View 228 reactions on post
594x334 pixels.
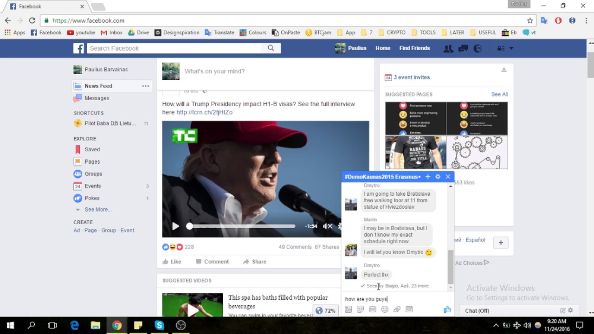pyautogui.click(x=178, y=247)
